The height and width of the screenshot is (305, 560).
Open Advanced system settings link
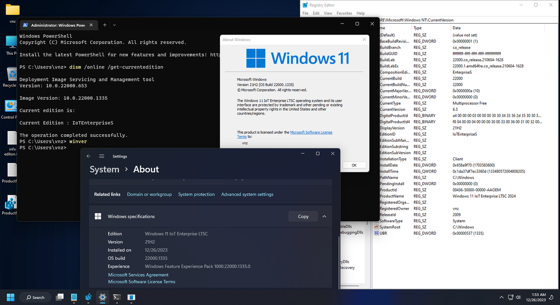(x=247, y=194)
